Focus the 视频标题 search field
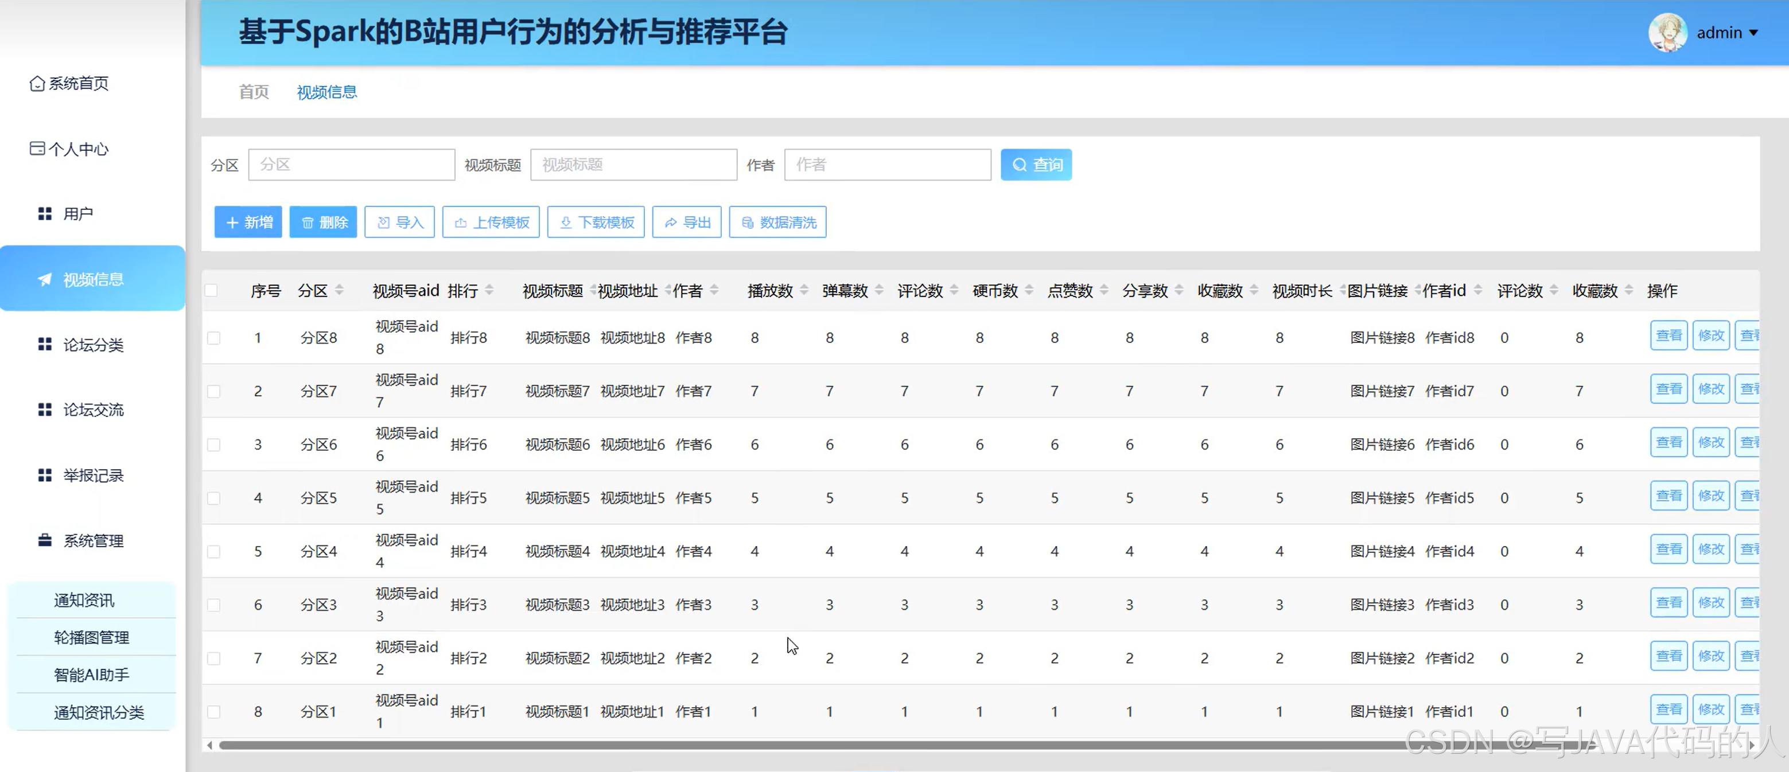The image size is (1789, 772). click(633, 165)
